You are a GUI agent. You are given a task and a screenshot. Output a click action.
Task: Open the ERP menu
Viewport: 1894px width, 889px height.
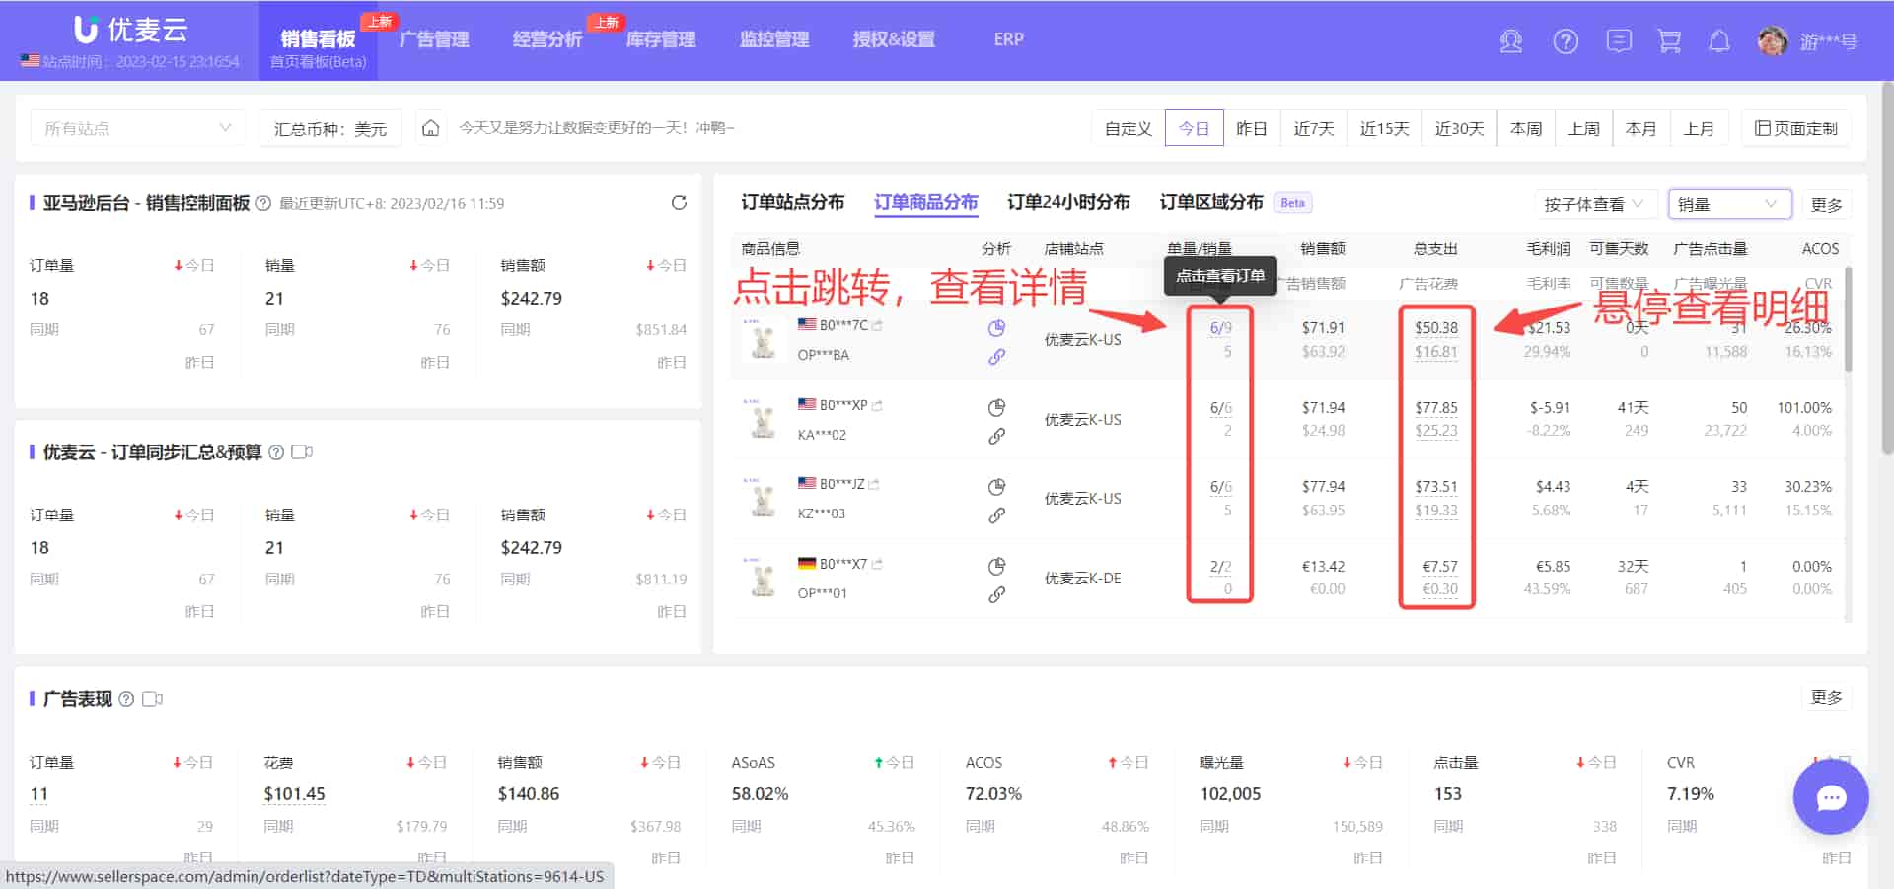(x=1008, y=39)
